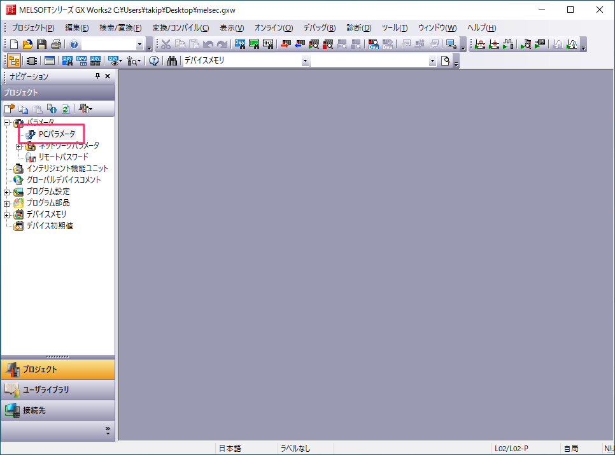Click the Dev network diagram icon

tap(95, 60)
